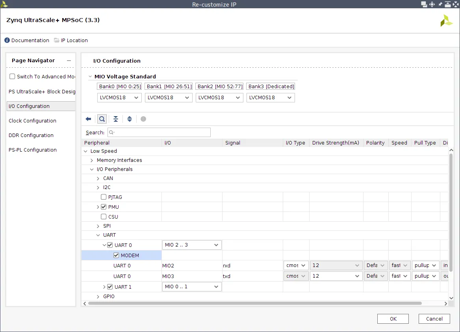Toggle the search magnifier toolbar icon
The image size is (460, 332).
pyautogui.click(x=102, y=119)
